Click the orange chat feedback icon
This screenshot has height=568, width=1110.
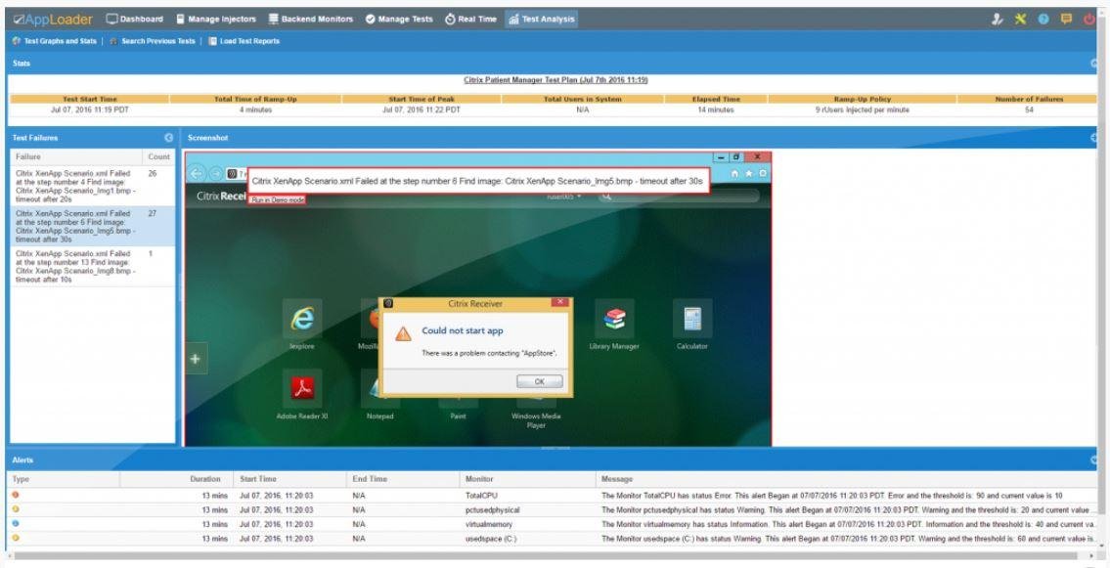point(1066,20)
